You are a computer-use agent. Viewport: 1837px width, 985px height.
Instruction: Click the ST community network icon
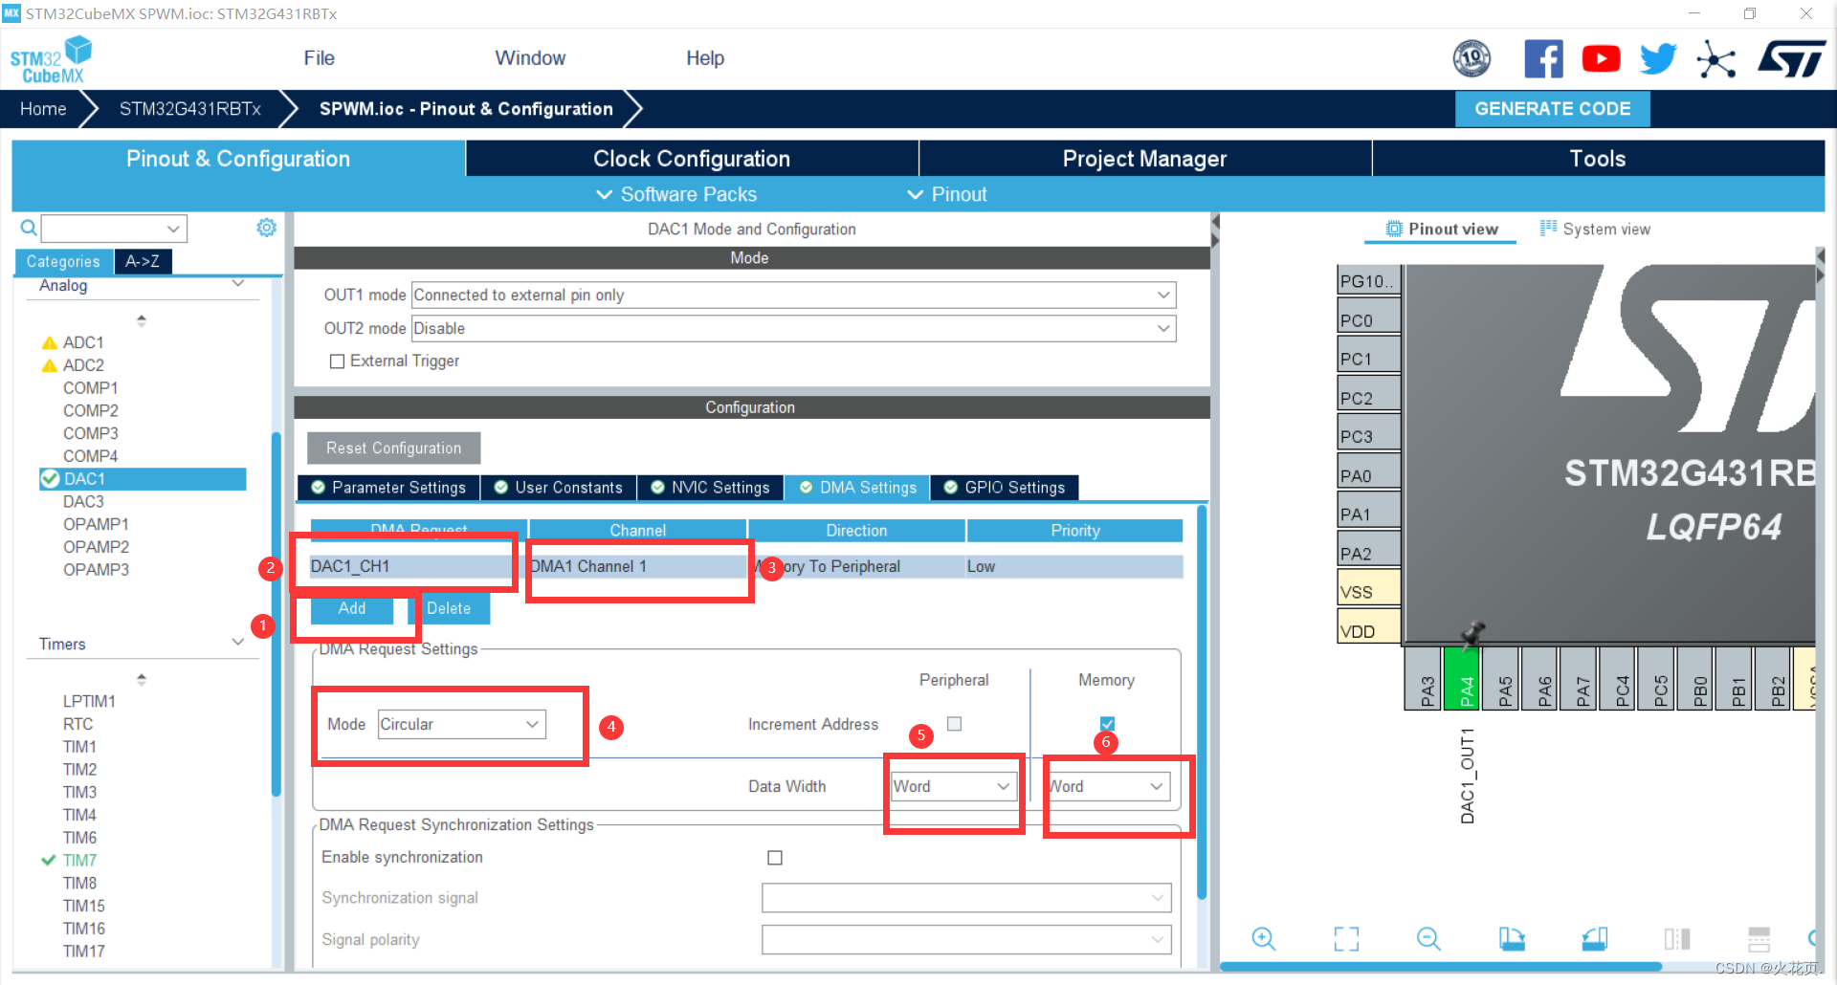tap(1715, 59)
